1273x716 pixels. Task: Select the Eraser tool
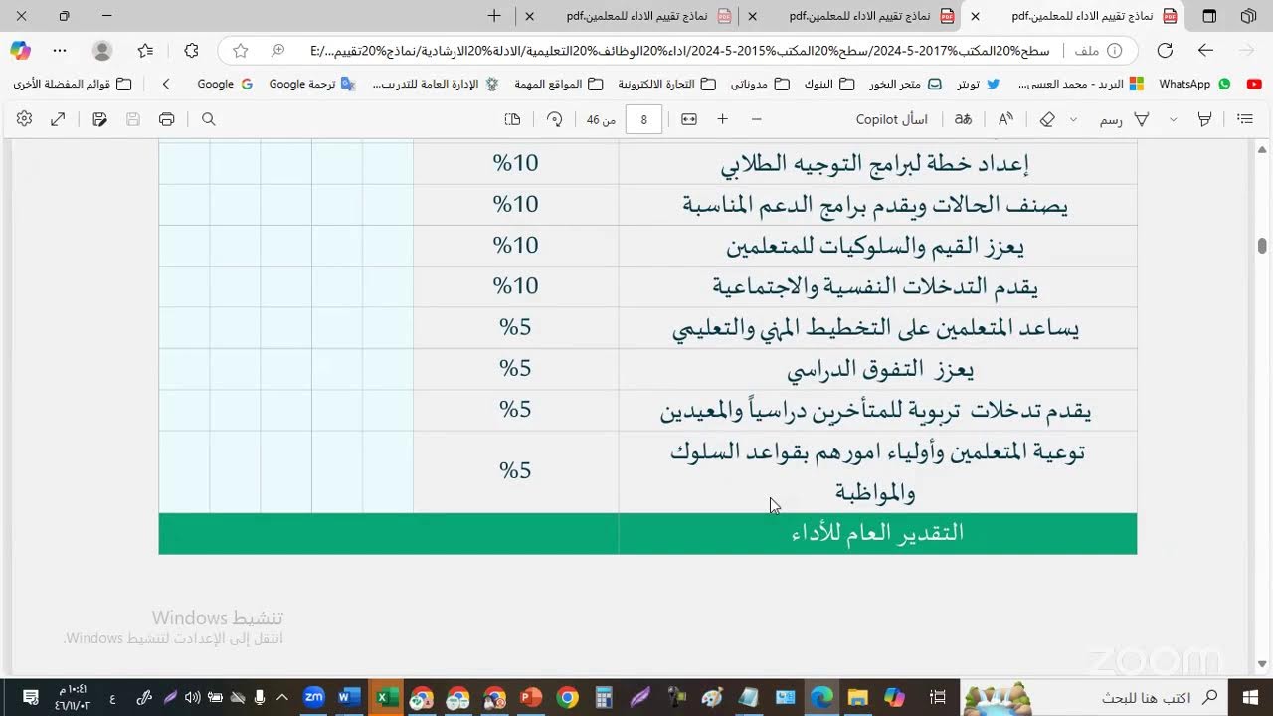tap(1046, 119)
